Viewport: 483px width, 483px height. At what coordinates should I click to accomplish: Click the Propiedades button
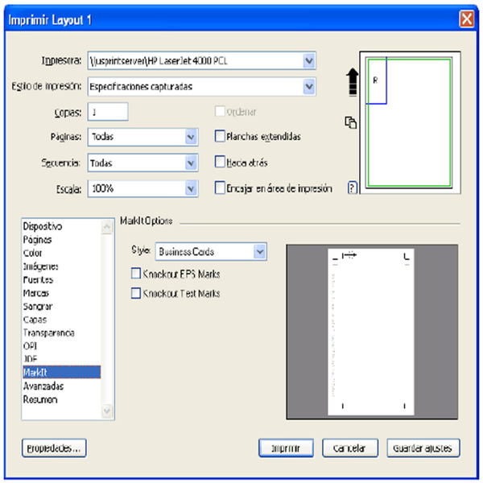[x=54, y=448]
